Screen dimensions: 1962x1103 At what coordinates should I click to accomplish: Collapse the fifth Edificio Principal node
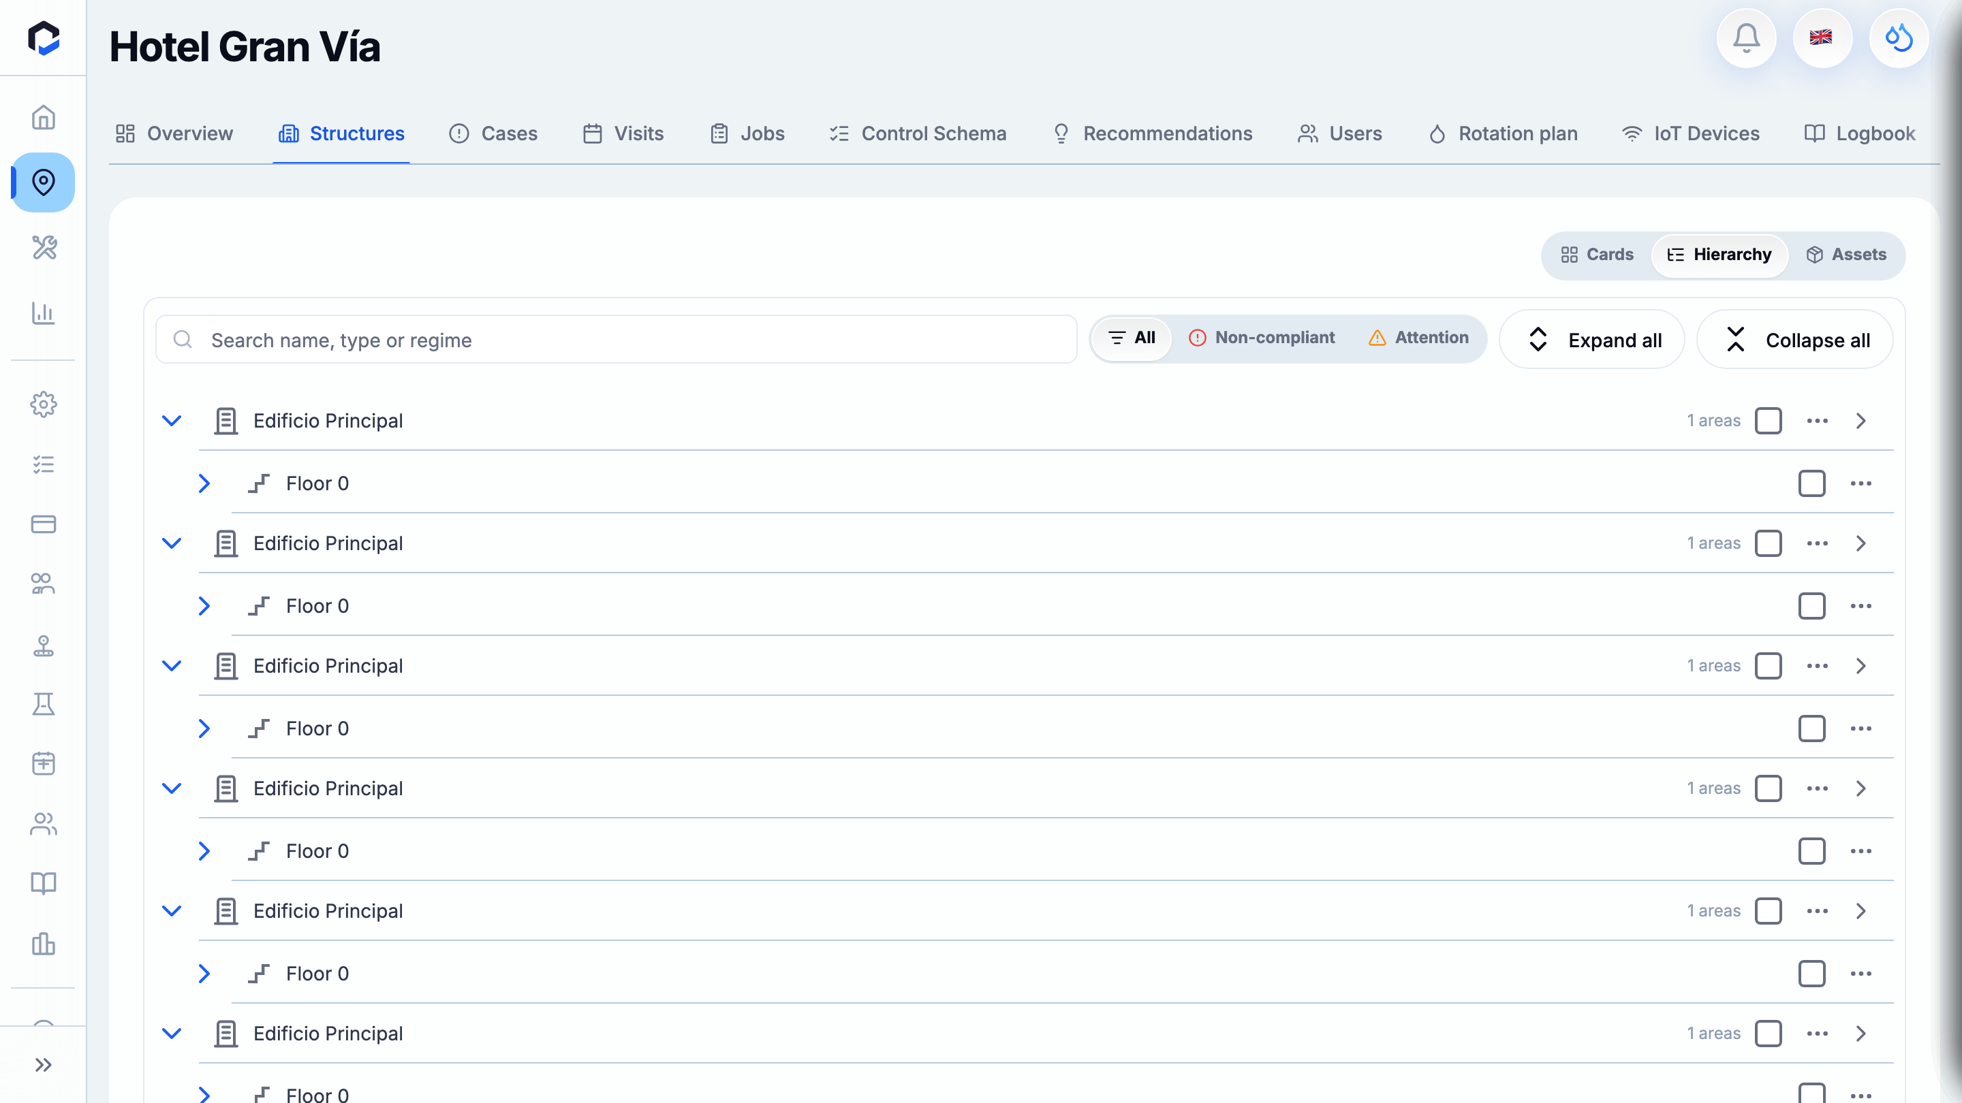click(x=172, y=911)
